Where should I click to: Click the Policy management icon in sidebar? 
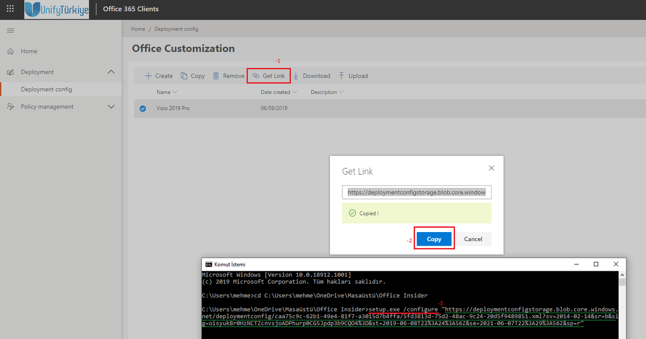pyautogui.click(x=10, y=107)
